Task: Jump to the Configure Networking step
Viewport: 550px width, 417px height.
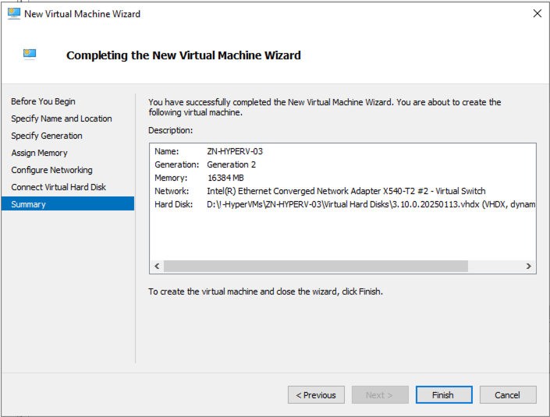Action: point(51,170)
